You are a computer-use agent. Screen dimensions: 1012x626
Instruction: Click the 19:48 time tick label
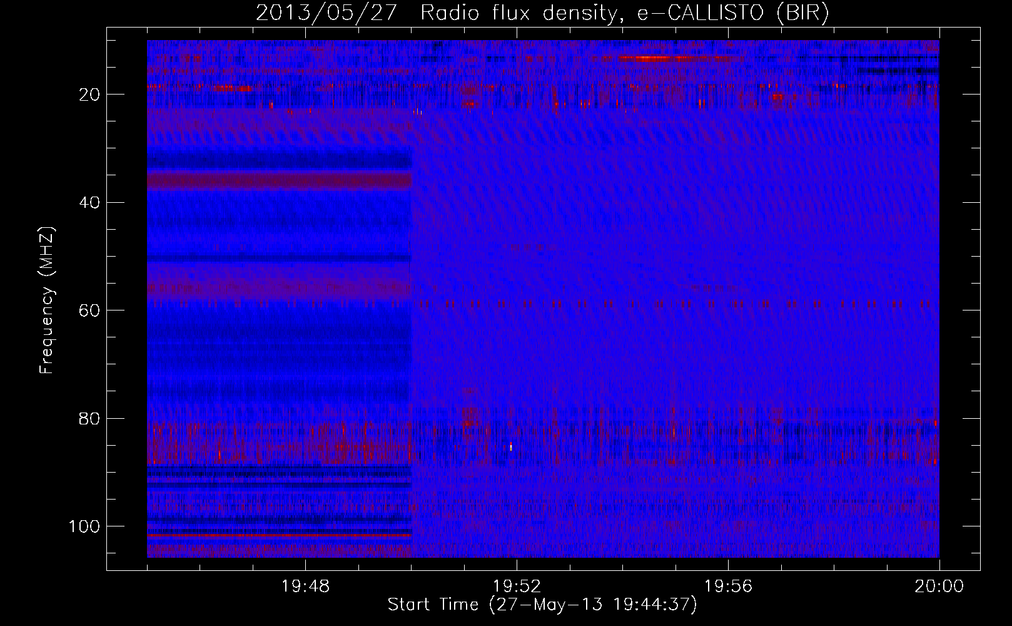305,587
